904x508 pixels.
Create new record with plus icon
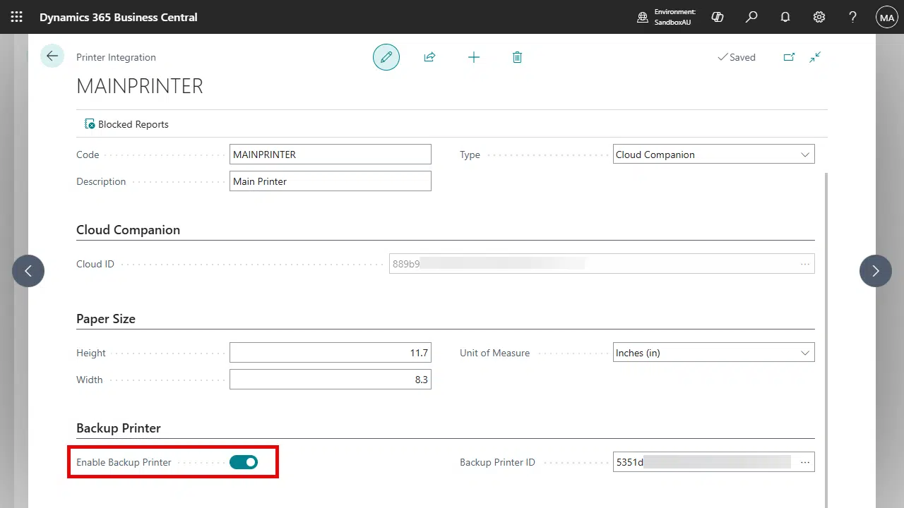pos(474,57)
